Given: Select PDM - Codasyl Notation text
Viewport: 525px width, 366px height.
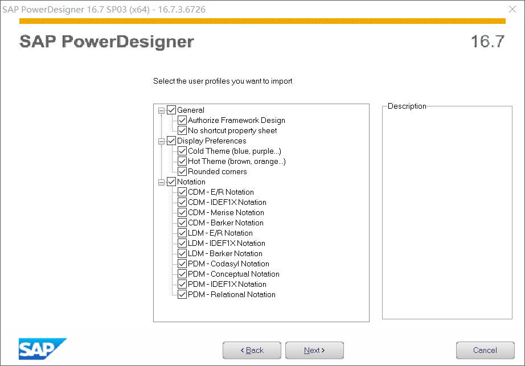Looking at the screenshot, I should [x=228, y=264].
